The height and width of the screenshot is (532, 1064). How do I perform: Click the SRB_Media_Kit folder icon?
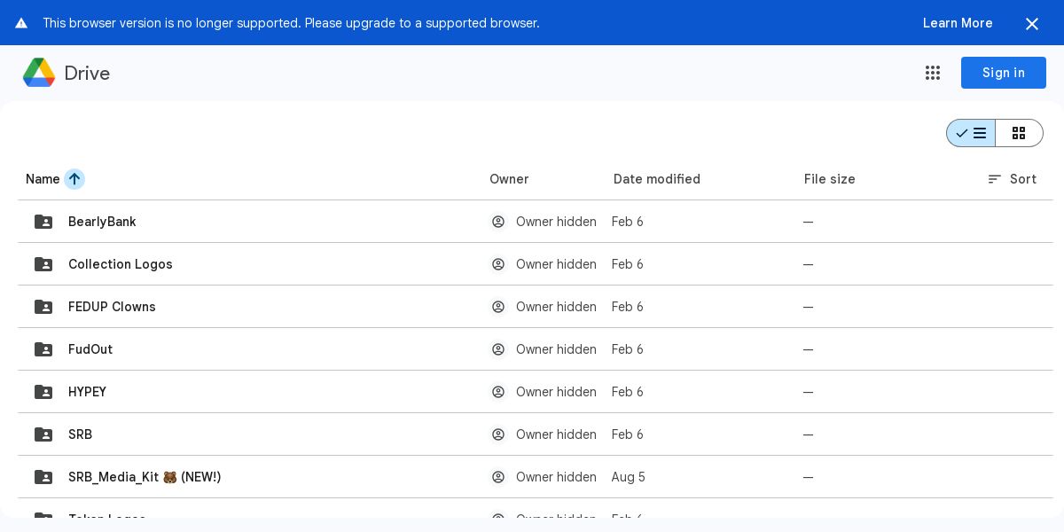click(43, 477)
